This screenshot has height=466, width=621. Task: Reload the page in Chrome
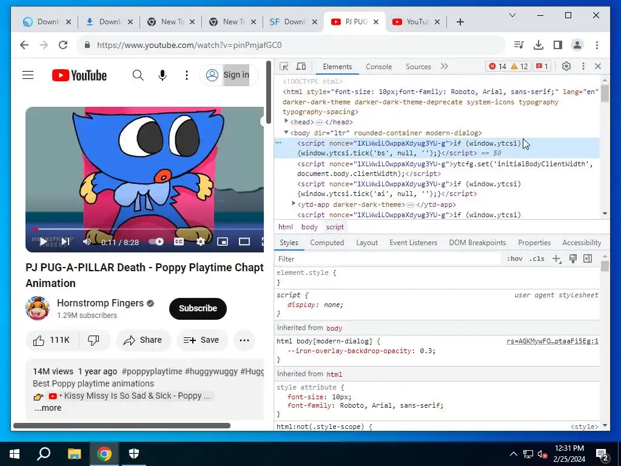63,45
